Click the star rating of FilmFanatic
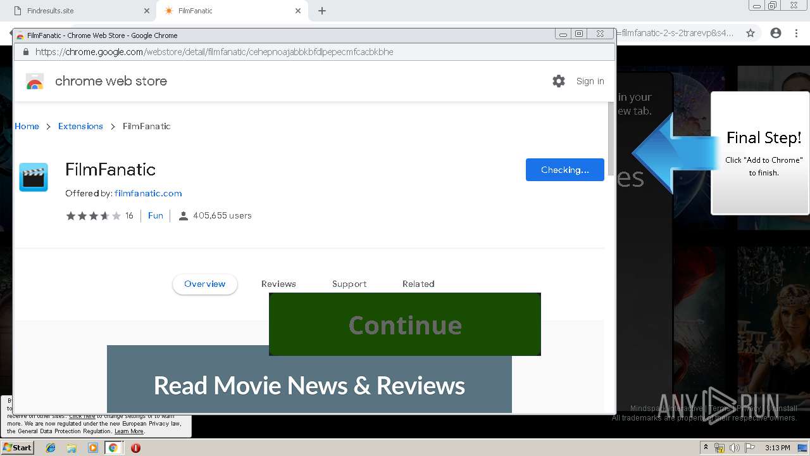This screenshot has height=456, width=810. pos(93,216)
